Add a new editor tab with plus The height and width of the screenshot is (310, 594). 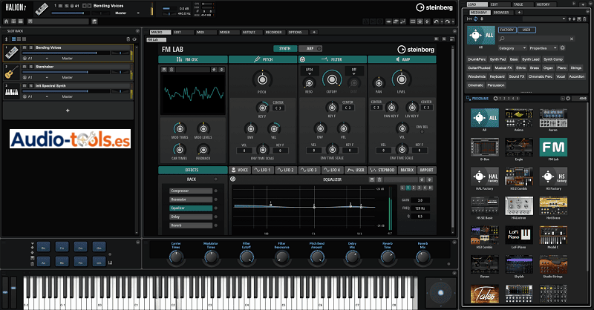coord(314,32)
